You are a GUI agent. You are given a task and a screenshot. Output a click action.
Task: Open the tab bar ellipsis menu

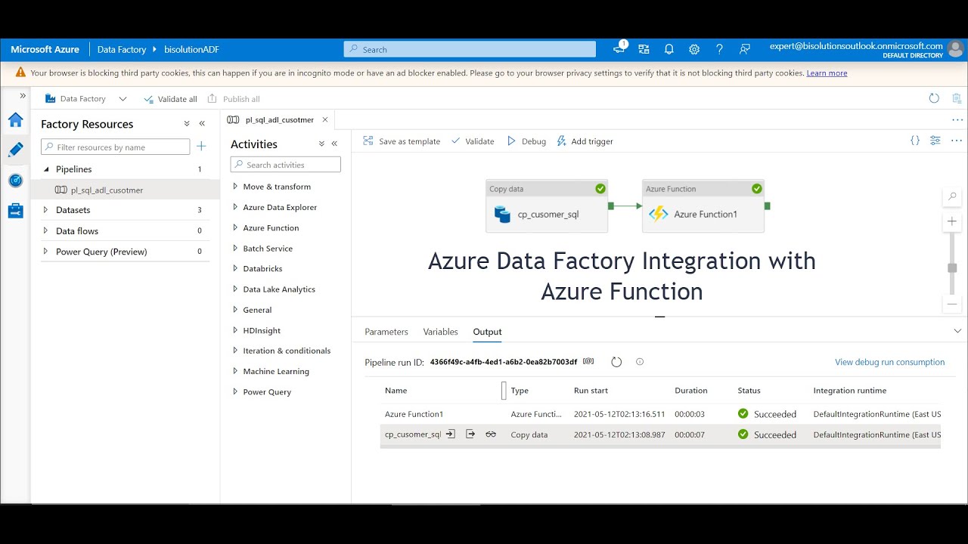(957, 120)
